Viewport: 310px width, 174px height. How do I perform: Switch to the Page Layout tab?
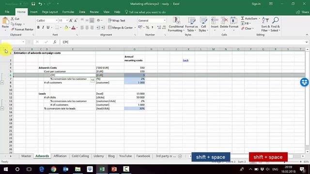tap(50, 12)
